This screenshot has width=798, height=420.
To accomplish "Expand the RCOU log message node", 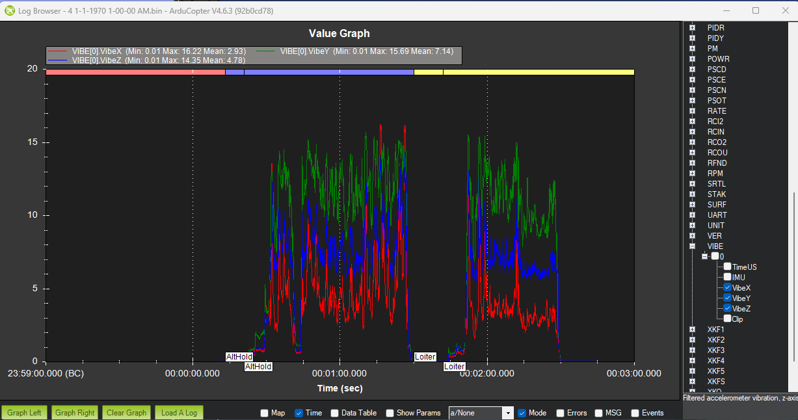I will [693, 153].
